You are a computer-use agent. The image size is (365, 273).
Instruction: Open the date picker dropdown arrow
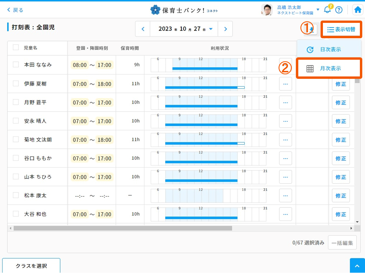coord(211,29)
